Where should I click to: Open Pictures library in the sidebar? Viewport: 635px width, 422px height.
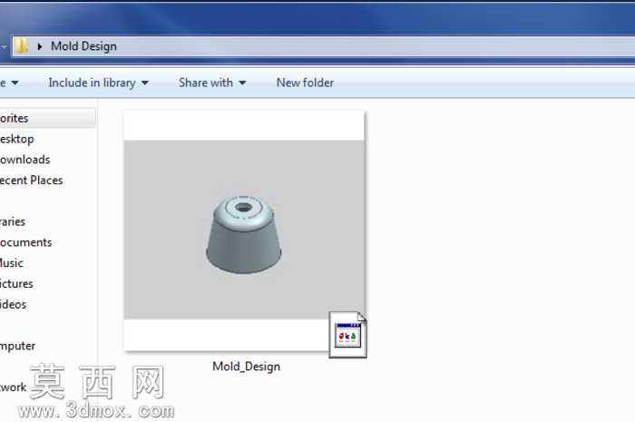16,283
